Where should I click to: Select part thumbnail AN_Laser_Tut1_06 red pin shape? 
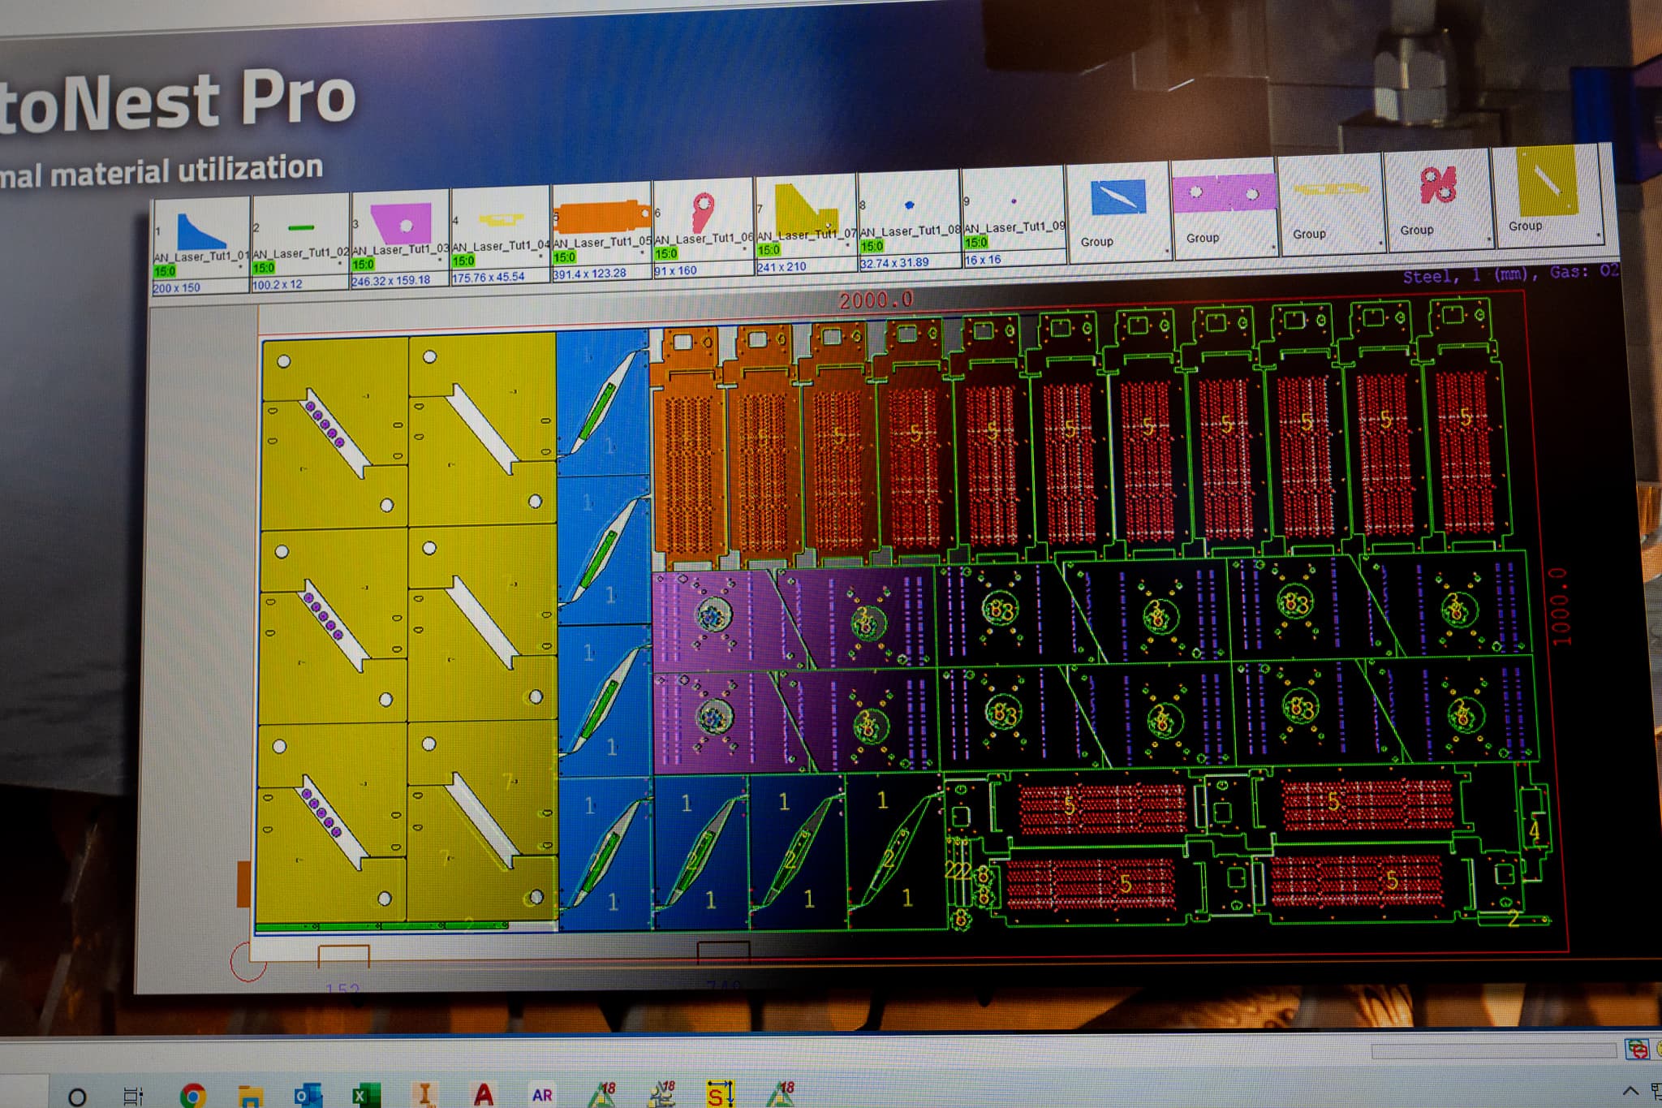tap(702, 212)
